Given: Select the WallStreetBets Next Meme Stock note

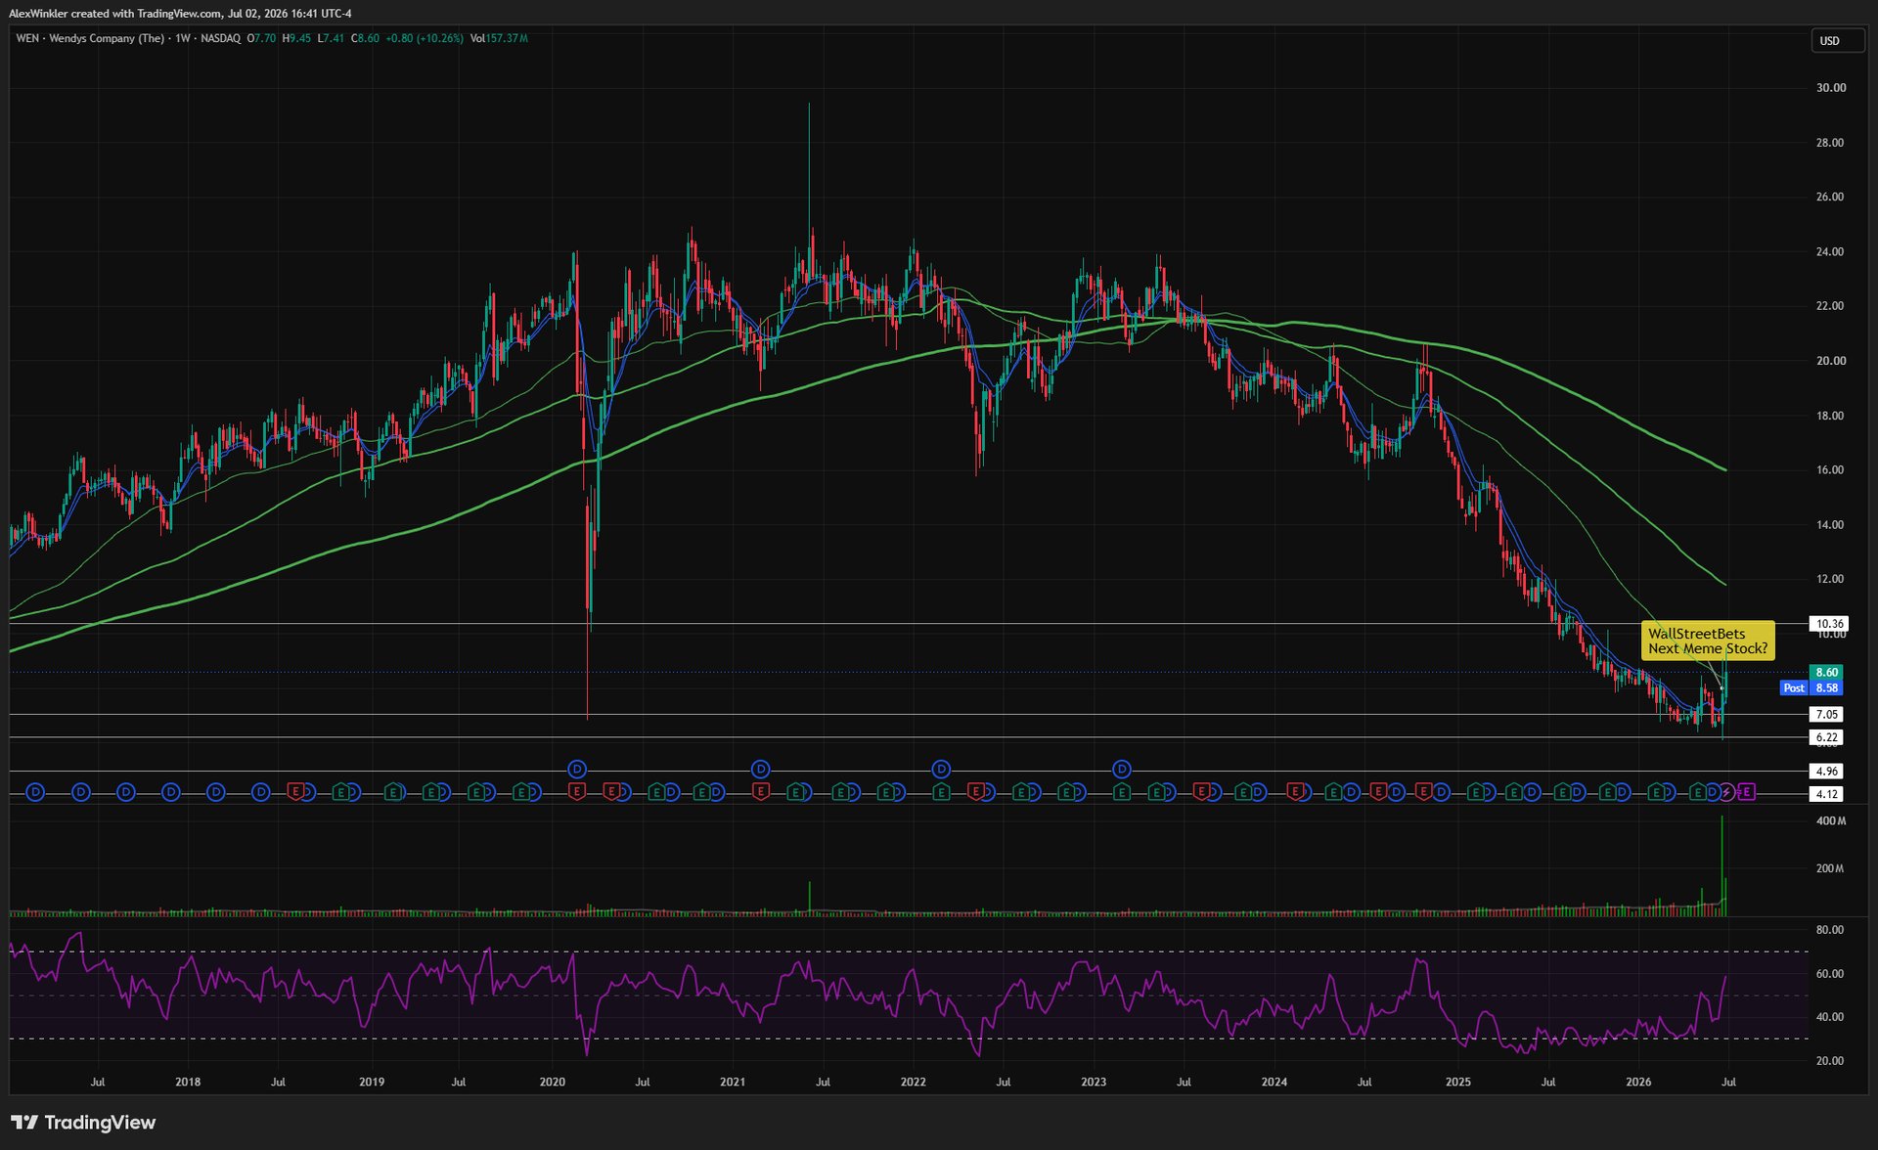Looking at the screenshot, I should (1707, 641).
